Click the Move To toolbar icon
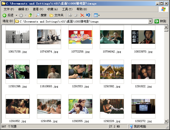Viewport: 170px width, 130px height. click(x=70, y=15)
